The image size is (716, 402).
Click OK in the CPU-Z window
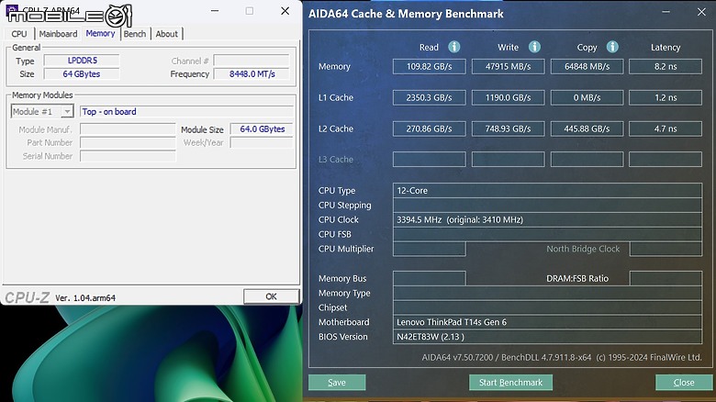[271, 296]
